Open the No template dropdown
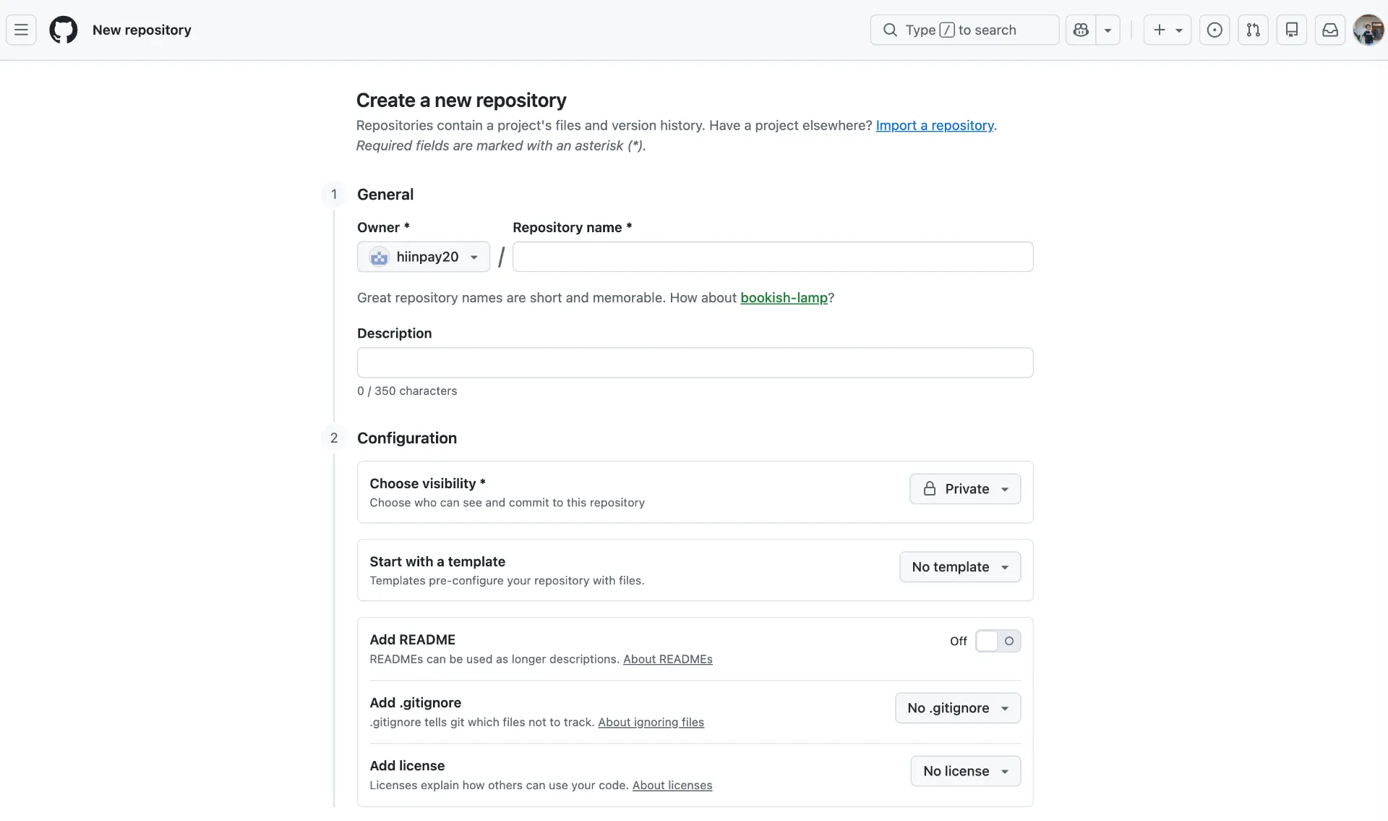Screen dimensions: 1388x821 point(960,567)
